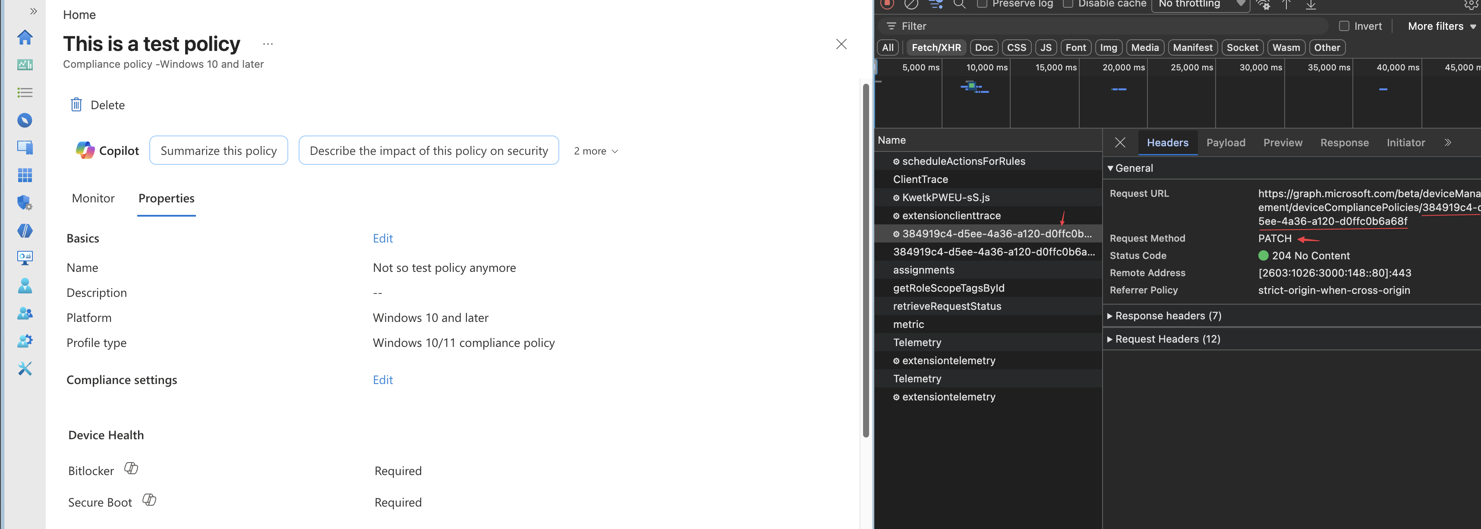Enable the Preserve log checkbox
This screenshot has height=529, width=1481.
click(983, 4)
